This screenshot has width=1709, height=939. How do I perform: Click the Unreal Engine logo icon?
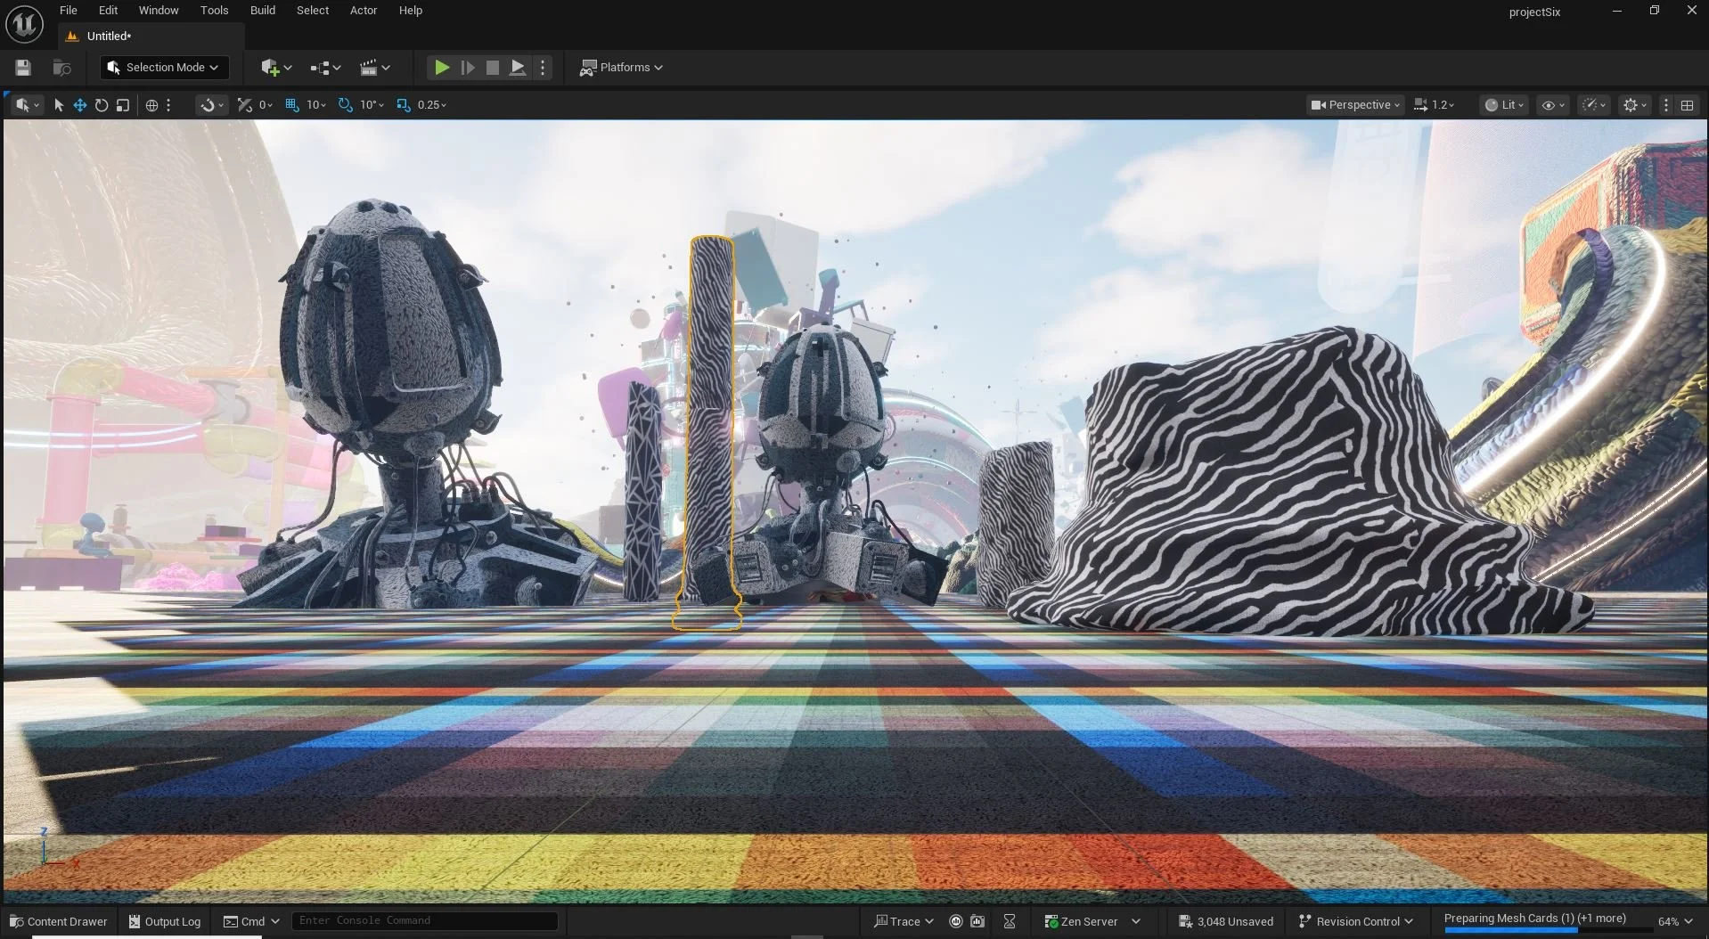click(24, 24)
